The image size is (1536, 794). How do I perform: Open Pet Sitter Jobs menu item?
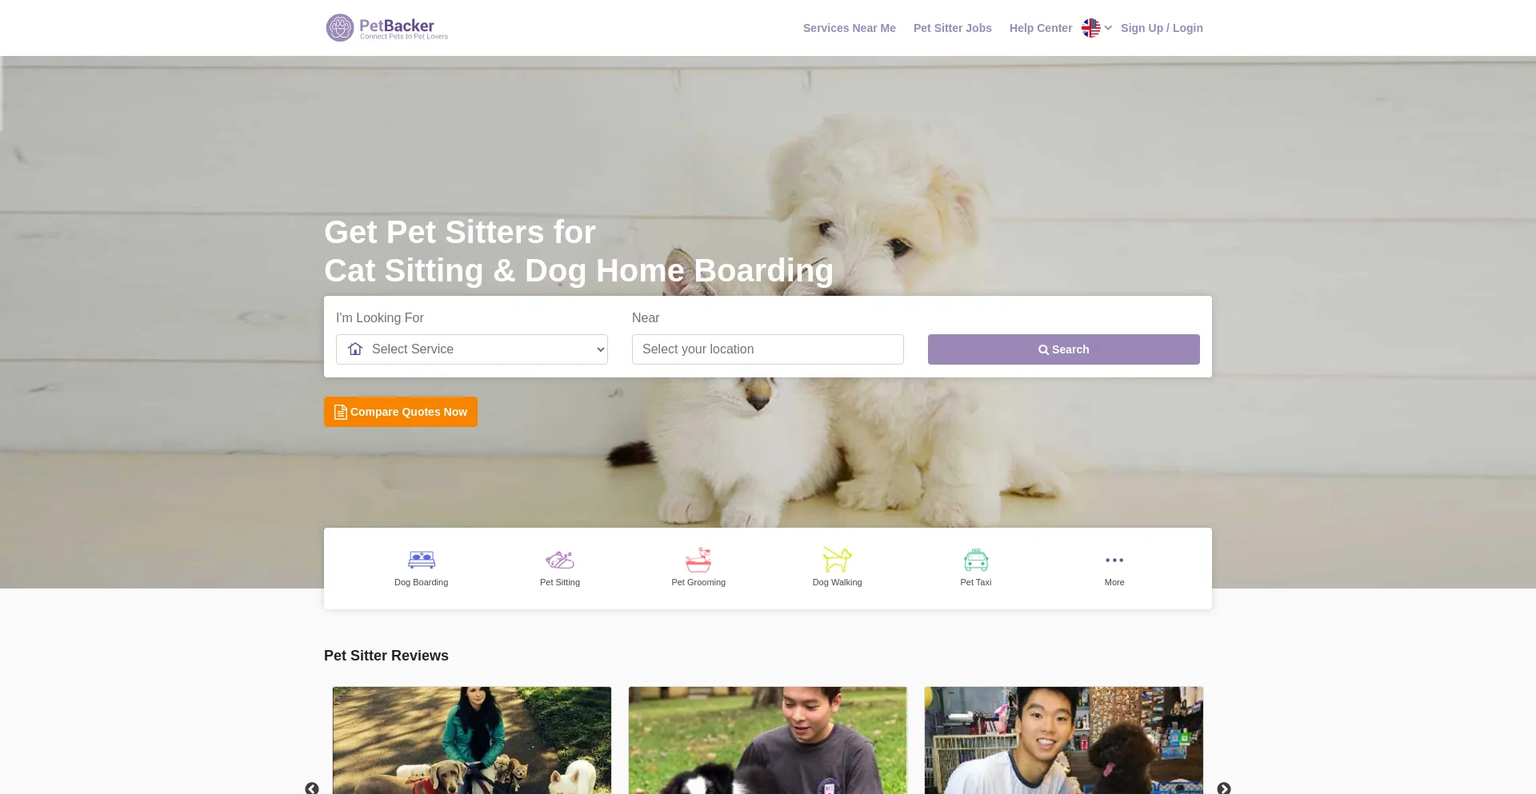coord(953,28)
